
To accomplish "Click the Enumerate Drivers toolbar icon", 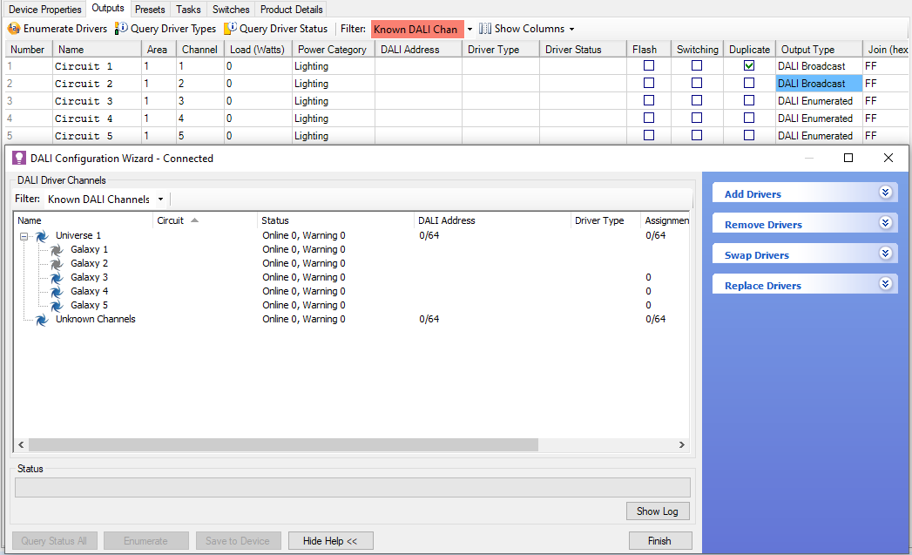I will pyautogui.click(x=14, y=29).
